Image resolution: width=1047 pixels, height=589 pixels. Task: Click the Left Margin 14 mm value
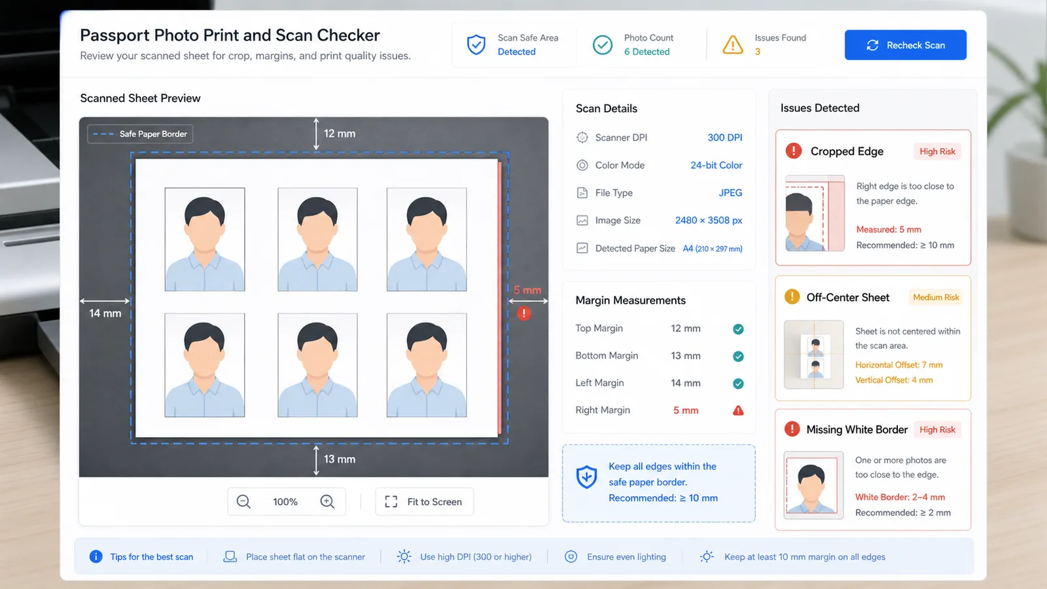[x=686, y=383]
